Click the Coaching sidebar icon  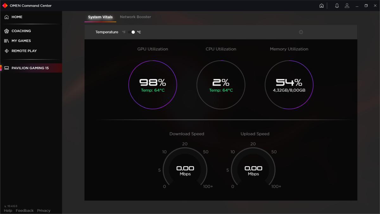6,31
